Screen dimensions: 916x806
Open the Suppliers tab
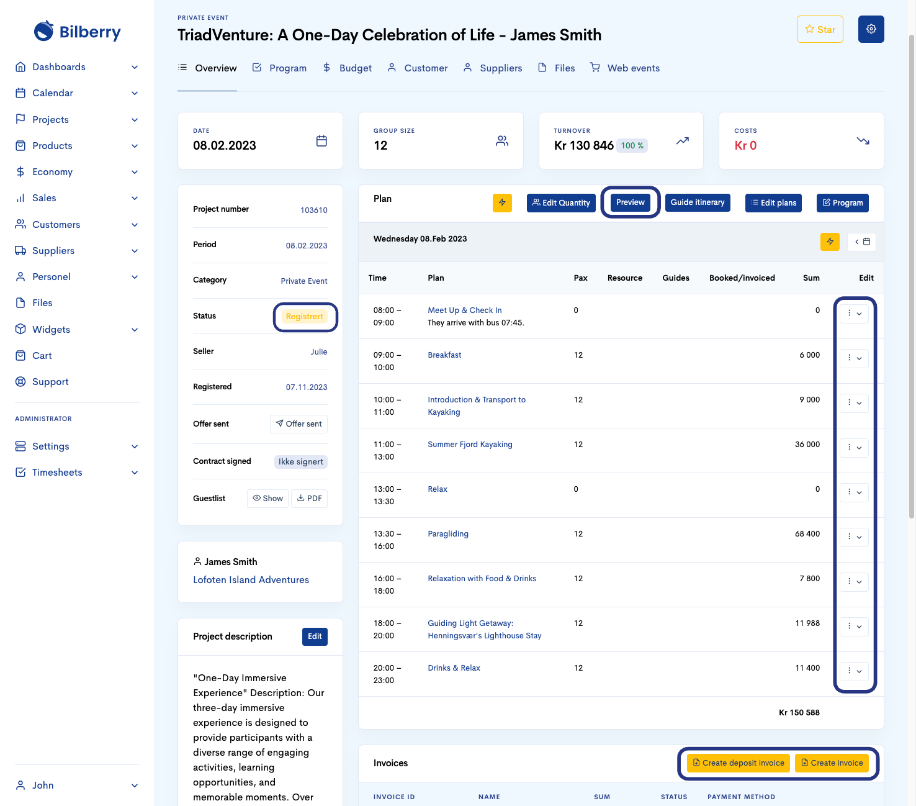coord(493,68)
